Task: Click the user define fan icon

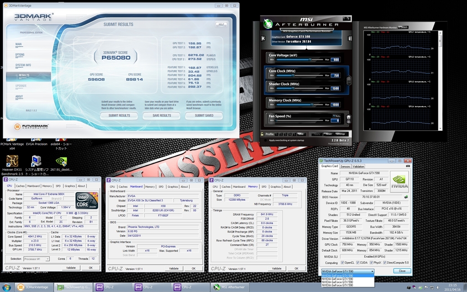Action: (348, 119)
